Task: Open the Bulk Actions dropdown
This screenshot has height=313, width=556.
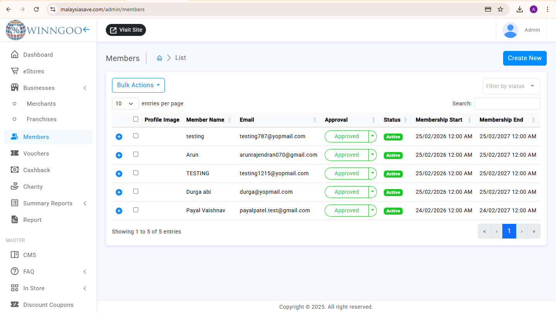Action: pyautogui.click(x=138, y=85)
